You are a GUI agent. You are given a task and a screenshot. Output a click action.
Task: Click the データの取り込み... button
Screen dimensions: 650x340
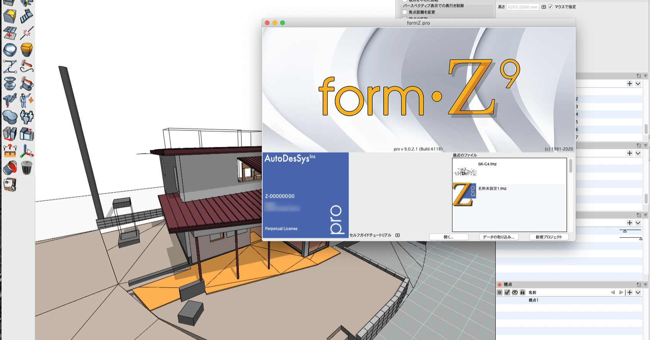499,237
